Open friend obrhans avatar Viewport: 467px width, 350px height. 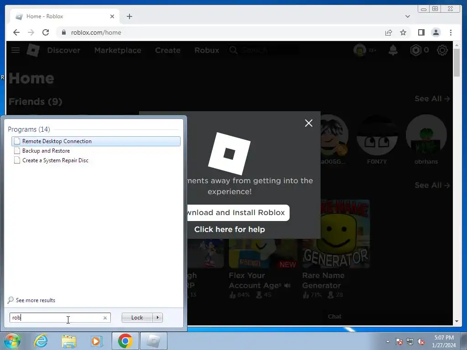[426, 135]
